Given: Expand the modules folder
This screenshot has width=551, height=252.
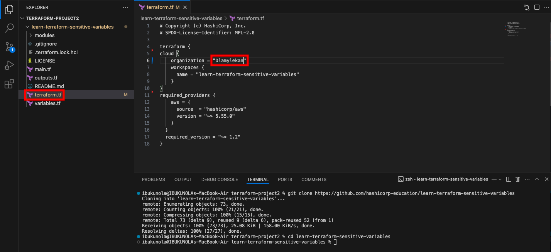Looking at the screenshot, I should 76,35.
